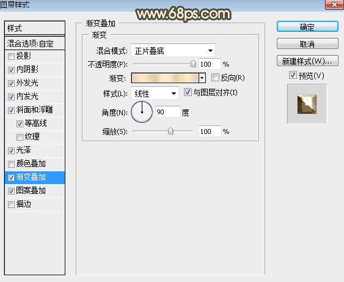Toggle the 光泽 satin checkbox
344x282 pixels.
[11, 150]
